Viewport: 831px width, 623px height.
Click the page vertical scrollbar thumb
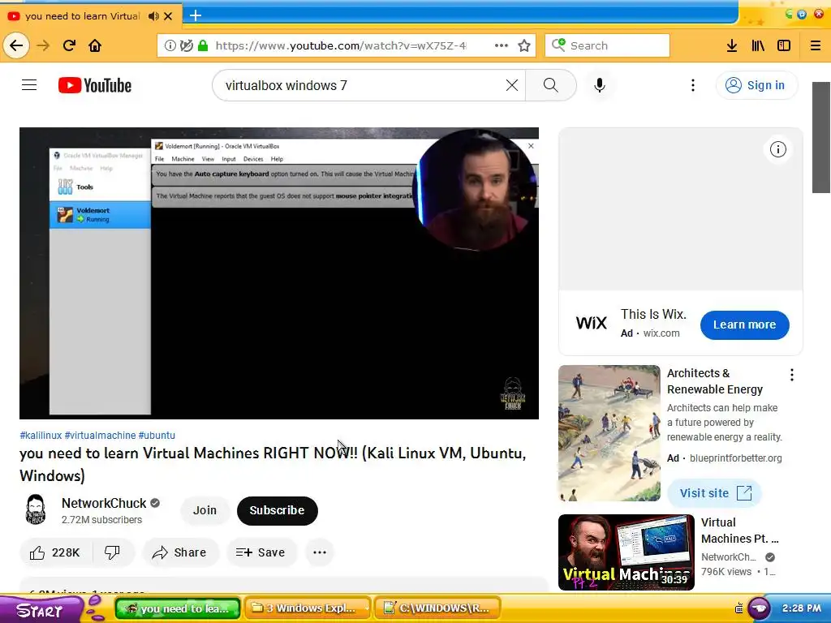[x=820, y=138]
